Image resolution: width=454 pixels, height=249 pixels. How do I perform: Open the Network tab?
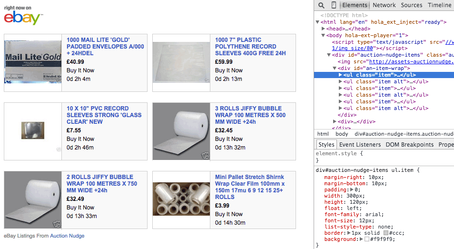pos(384,5)
